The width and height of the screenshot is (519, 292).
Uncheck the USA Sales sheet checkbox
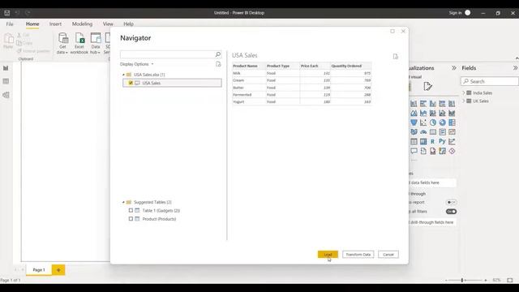(131, 83)
